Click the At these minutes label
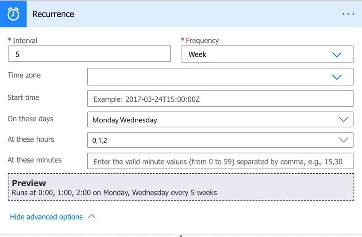This screenshot has height=237, width=362. click(35, 160)
